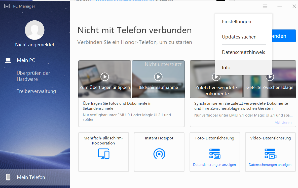Play the Geteilte Zwischenablage video
This screenshot has width=298, height=188.
[270, 77]
